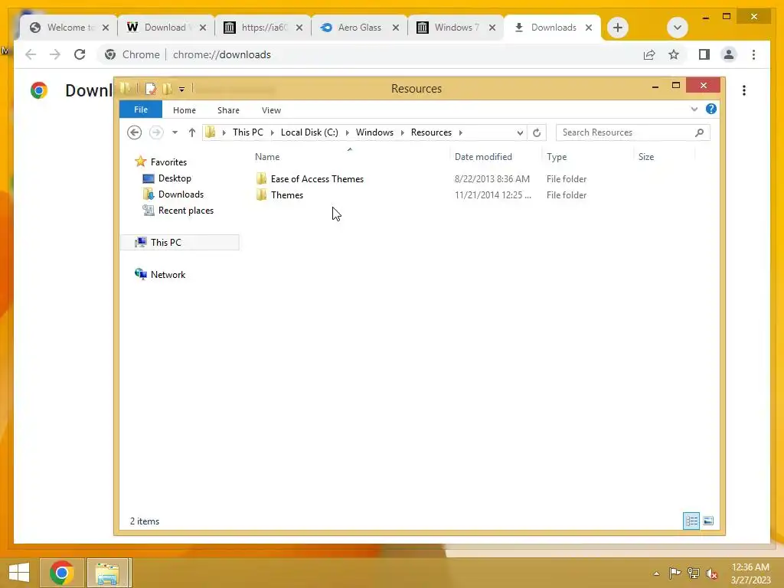Open address bar previous locations dropdown
The height and width of the screenshot is (588, 784).
click(520, 132)
